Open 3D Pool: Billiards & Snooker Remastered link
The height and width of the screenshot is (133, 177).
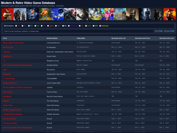(x=17, y=87)
